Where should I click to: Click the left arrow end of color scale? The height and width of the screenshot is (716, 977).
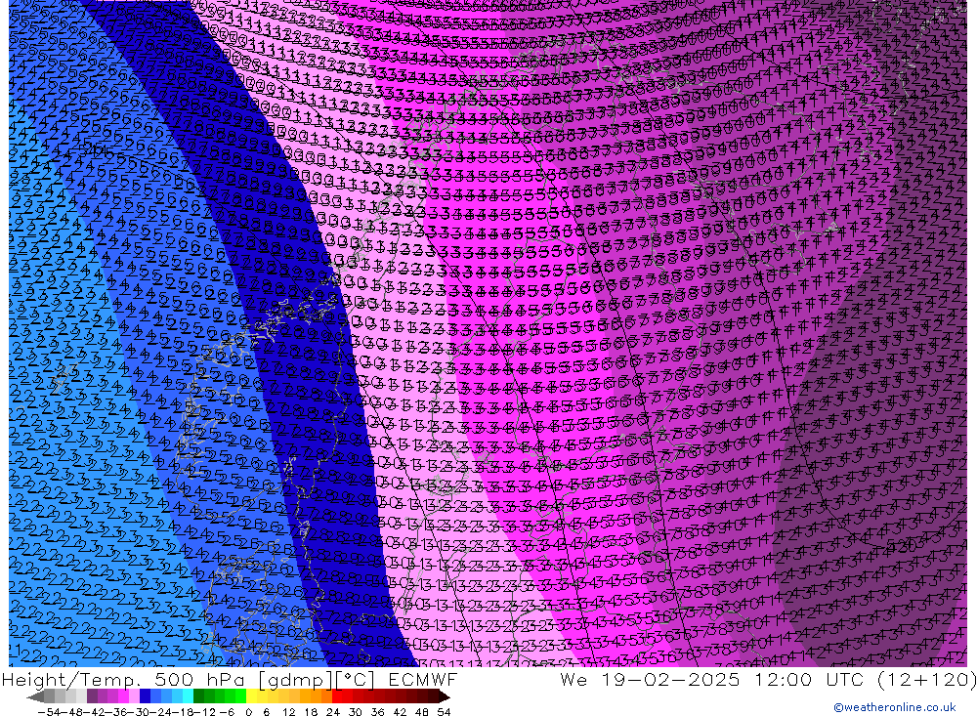pyautogui.click(x=36, y=696)
